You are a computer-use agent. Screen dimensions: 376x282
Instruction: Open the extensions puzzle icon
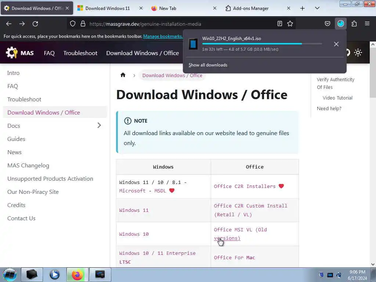354,23
